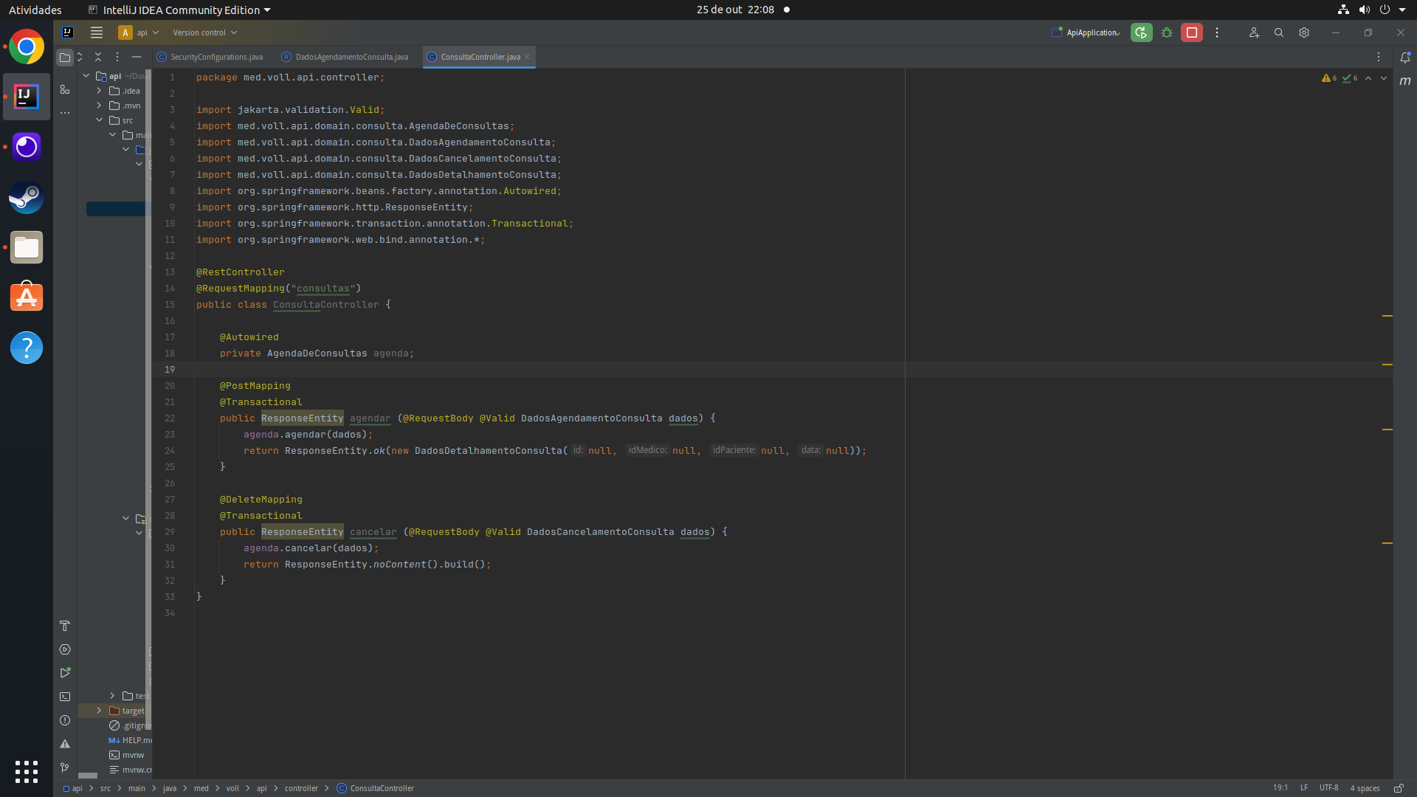The width and height of the screenshot is (1417, 797).
Task: Click the src breadcrumb
Action: [106, 788]
